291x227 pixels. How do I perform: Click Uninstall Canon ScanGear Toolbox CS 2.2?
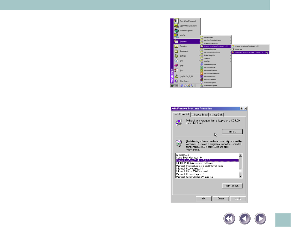tap(250, 53)
